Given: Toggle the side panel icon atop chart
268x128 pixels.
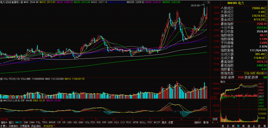Looking at the screenshot, I should coord(208,2).
